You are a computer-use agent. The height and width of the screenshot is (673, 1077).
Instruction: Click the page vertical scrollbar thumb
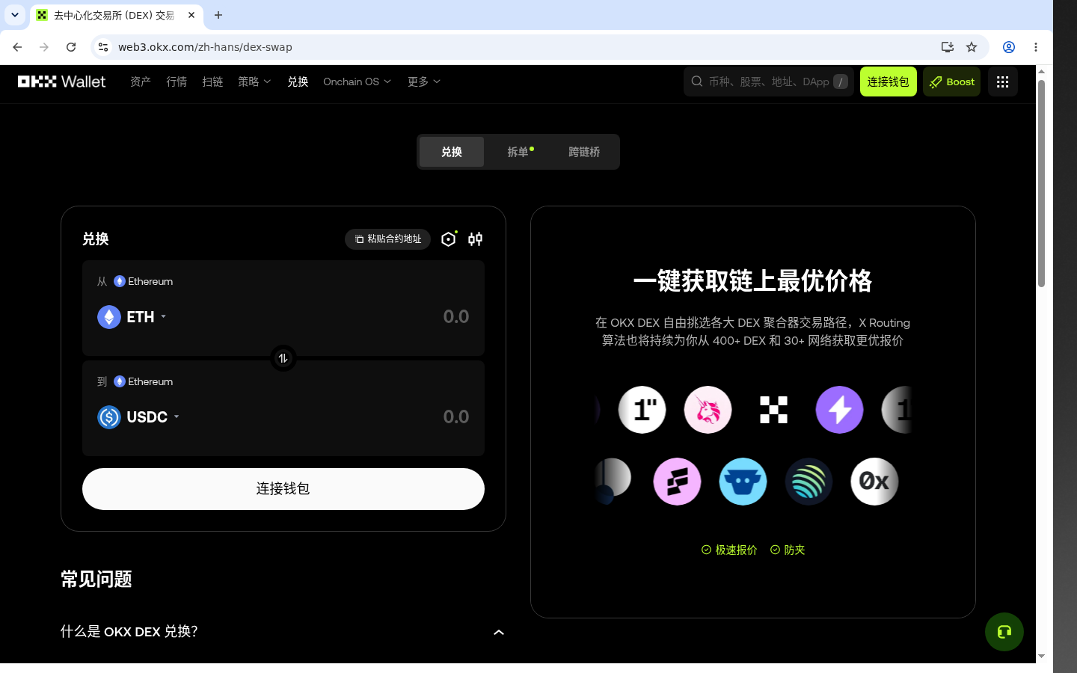[x=1041, y=183]
